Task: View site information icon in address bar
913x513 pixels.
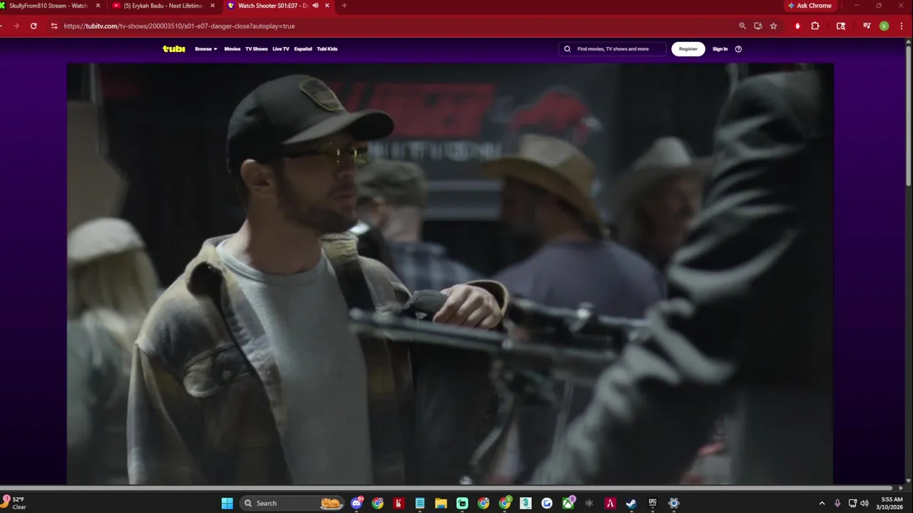Action: click(54, 26)
